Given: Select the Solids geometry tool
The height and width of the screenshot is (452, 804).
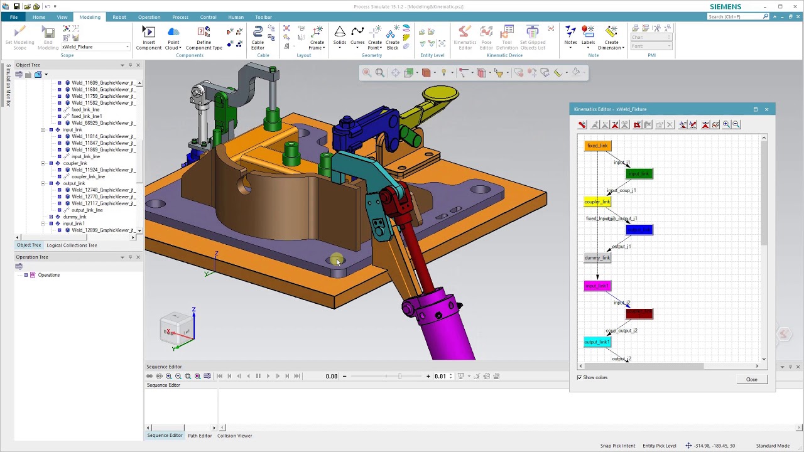Looking at the screenshot, I should [x=340, y=36].
